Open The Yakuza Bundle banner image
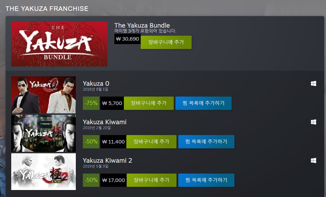The height and width of the screenshot is (197, 326). pos(59,44)
